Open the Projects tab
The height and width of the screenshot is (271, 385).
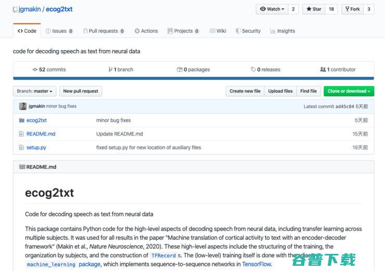click(183, 31)
